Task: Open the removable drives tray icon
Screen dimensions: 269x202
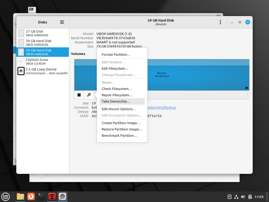Action: (230, 197)
